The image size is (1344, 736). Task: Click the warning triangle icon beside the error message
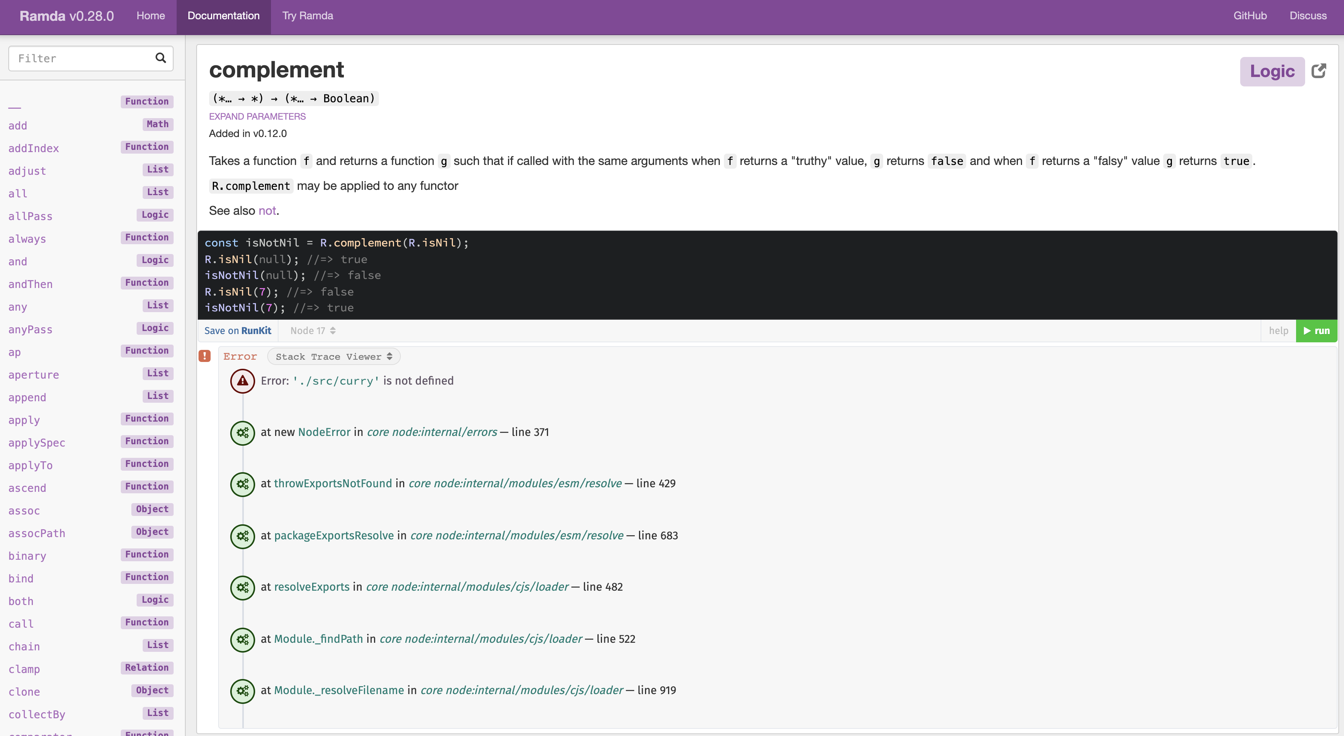click(242, 381)
